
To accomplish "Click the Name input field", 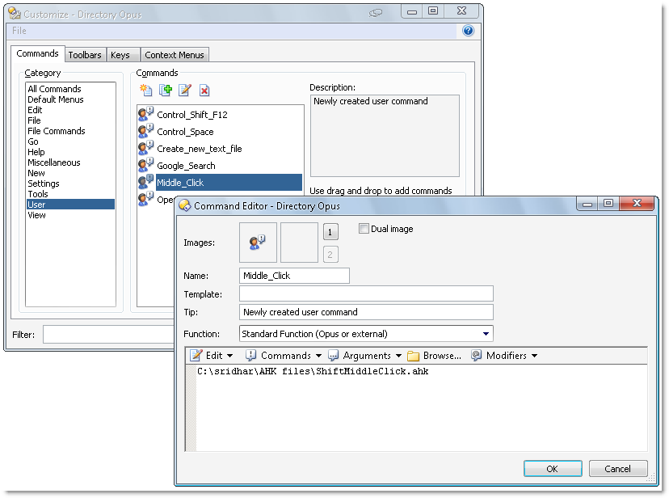I will pos(294,276).
